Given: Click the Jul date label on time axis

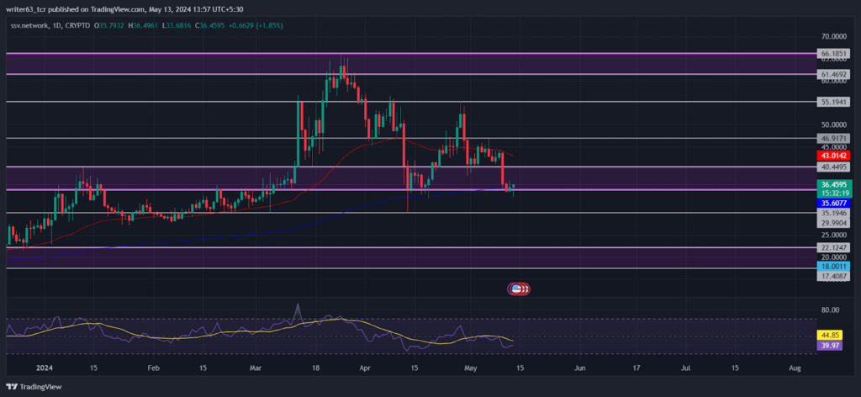Looking at the screenshot, I should (686, 368).
